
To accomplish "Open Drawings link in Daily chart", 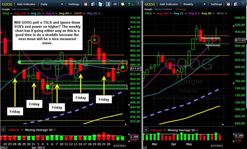I will 38,9.
